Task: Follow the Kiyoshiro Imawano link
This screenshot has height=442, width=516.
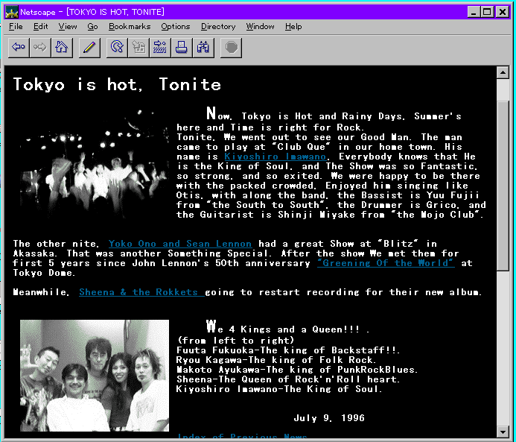Action: 275,157
